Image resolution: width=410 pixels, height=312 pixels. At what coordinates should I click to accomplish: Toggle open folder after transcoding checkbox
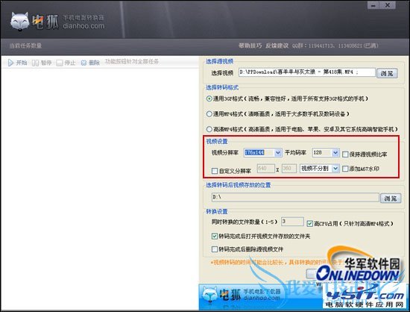(x=215, y=236)
